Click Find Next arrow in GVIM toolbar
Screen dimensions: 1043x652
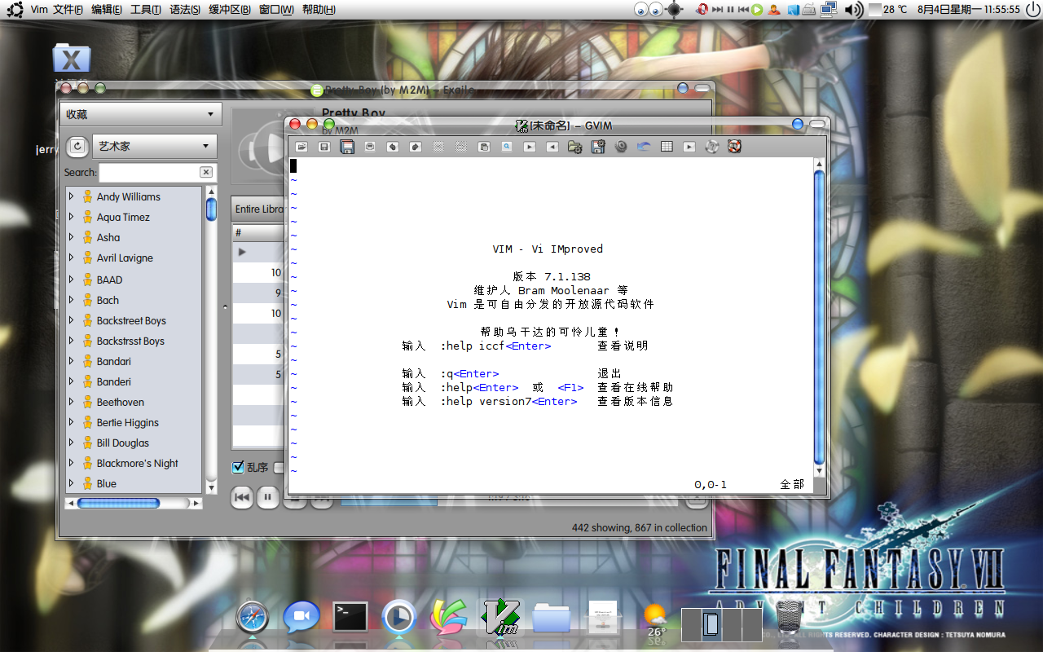(x=530, y=147)
